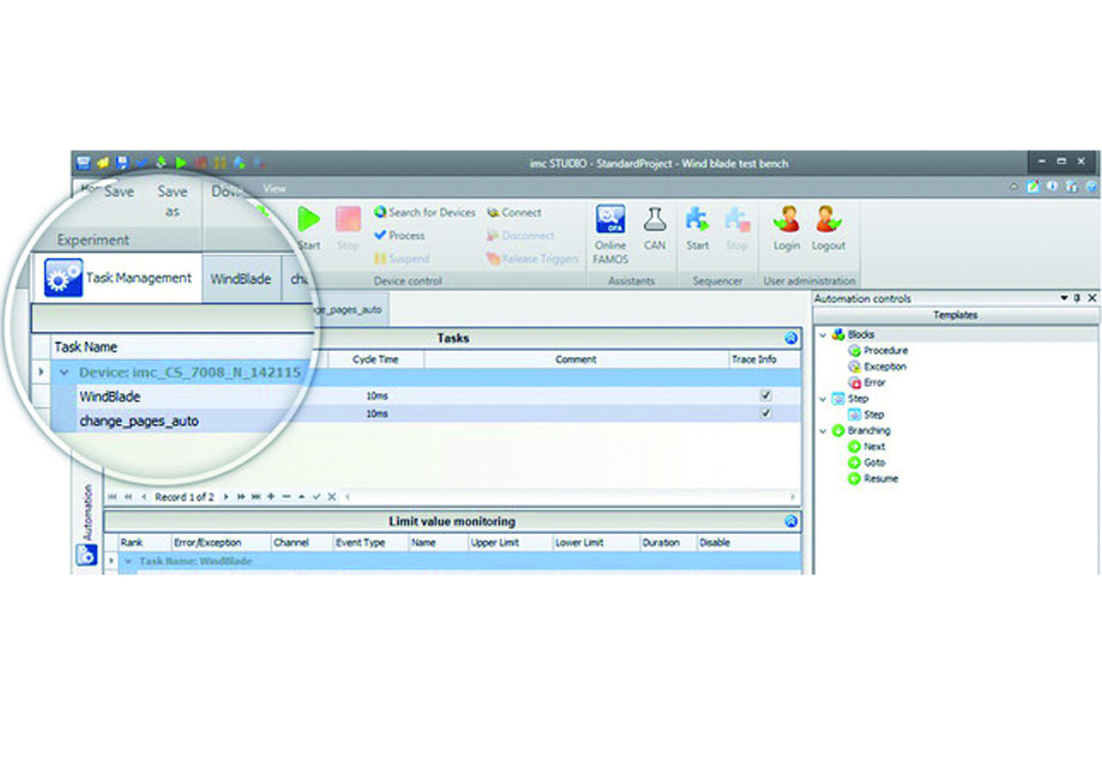This screenshot has height=774, width=1102.
Task: Click the Task Management gear icon
Action: point(64,277)
